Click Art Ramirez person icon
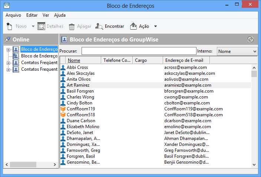This screenshot has width=261, height=177. [x=63, y=85]
